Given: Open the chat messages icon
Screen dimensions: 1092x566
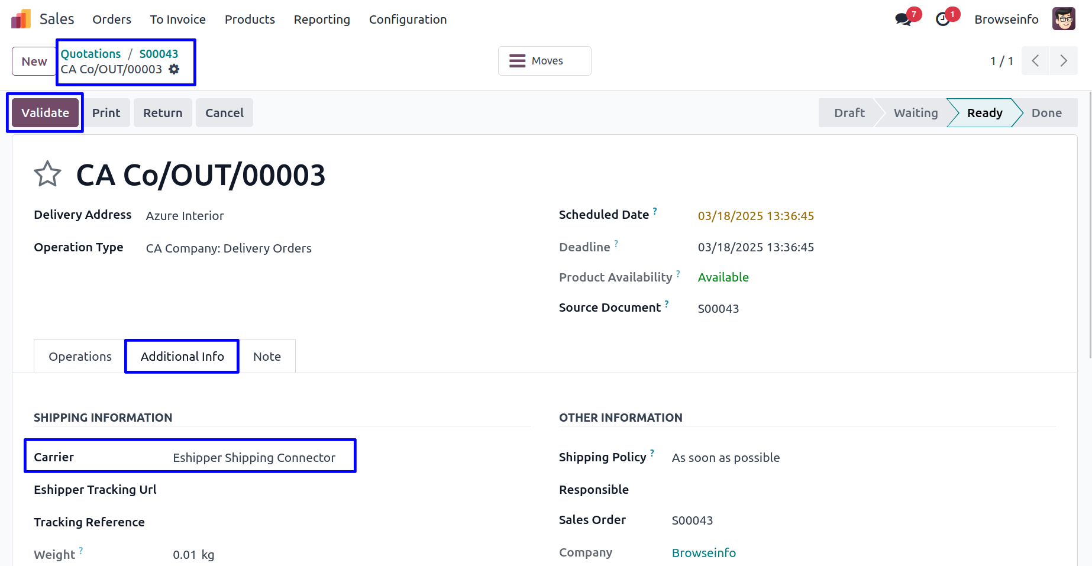Looking at the screenshot, I should pyautogui.click(x=903, y=20).
